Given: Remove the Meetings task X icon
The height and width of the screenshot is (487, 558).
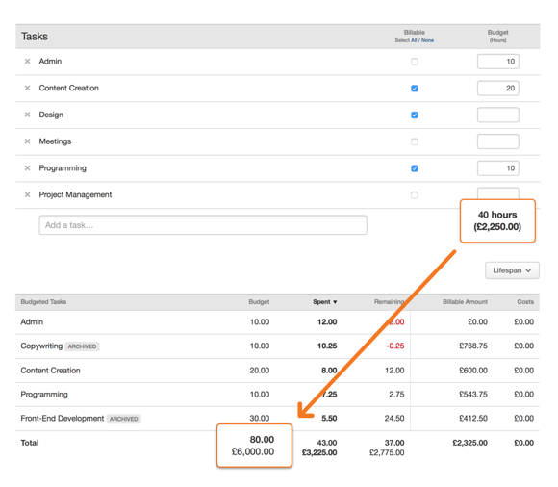Looking at the screenshot, I should click(27, 141).
